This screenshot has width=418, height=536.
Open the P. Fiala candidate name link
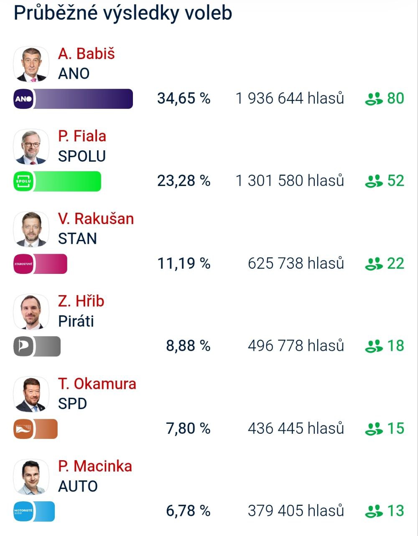tap(82, 136)
